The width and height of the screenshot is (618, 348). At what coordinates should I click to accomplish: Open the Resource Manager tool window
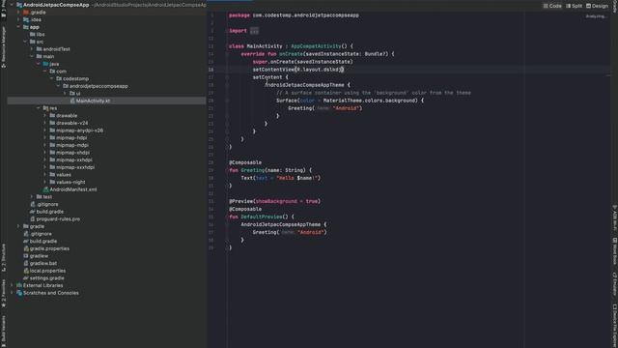point(4,47)
